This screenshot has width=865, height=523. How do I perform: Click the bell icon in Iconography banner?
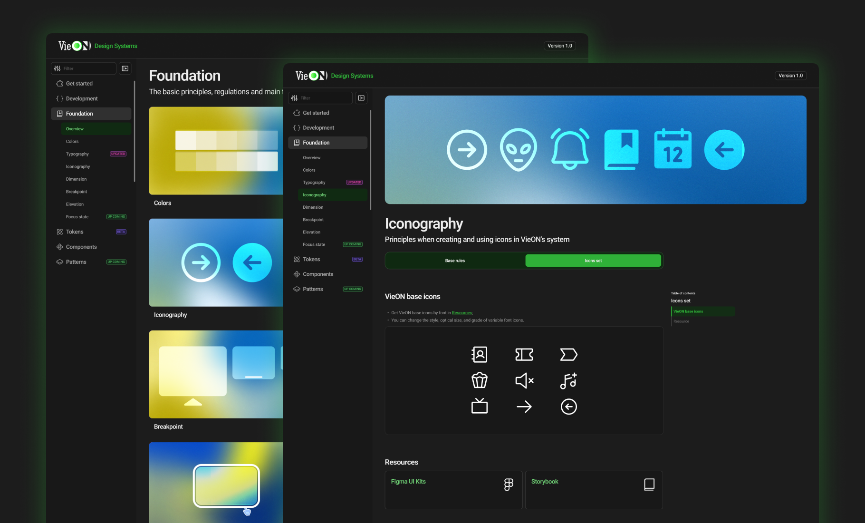[570, 149]
